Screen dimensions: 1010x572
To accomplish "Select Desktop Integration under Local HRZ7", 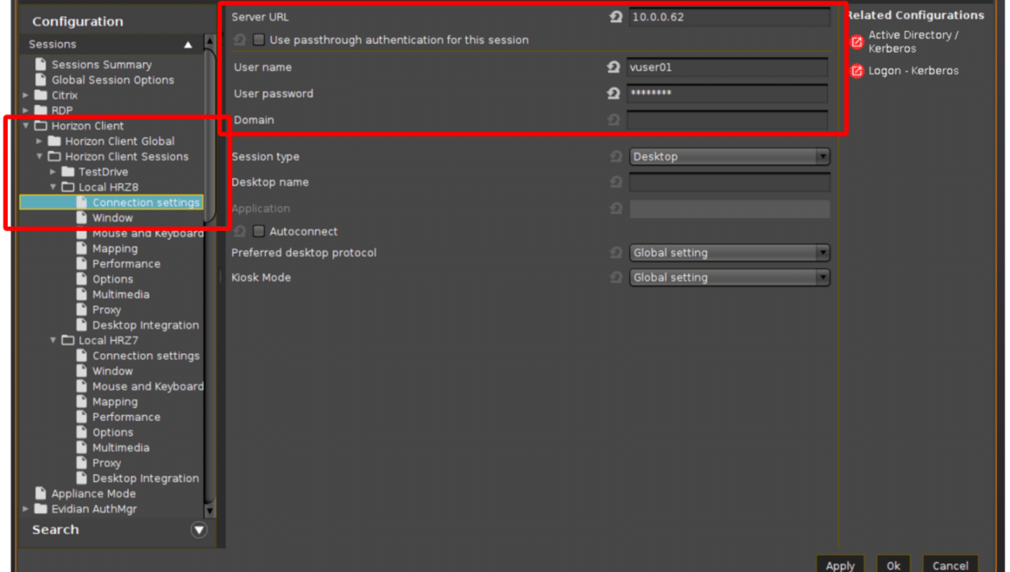I will click(x=146, y=479).
